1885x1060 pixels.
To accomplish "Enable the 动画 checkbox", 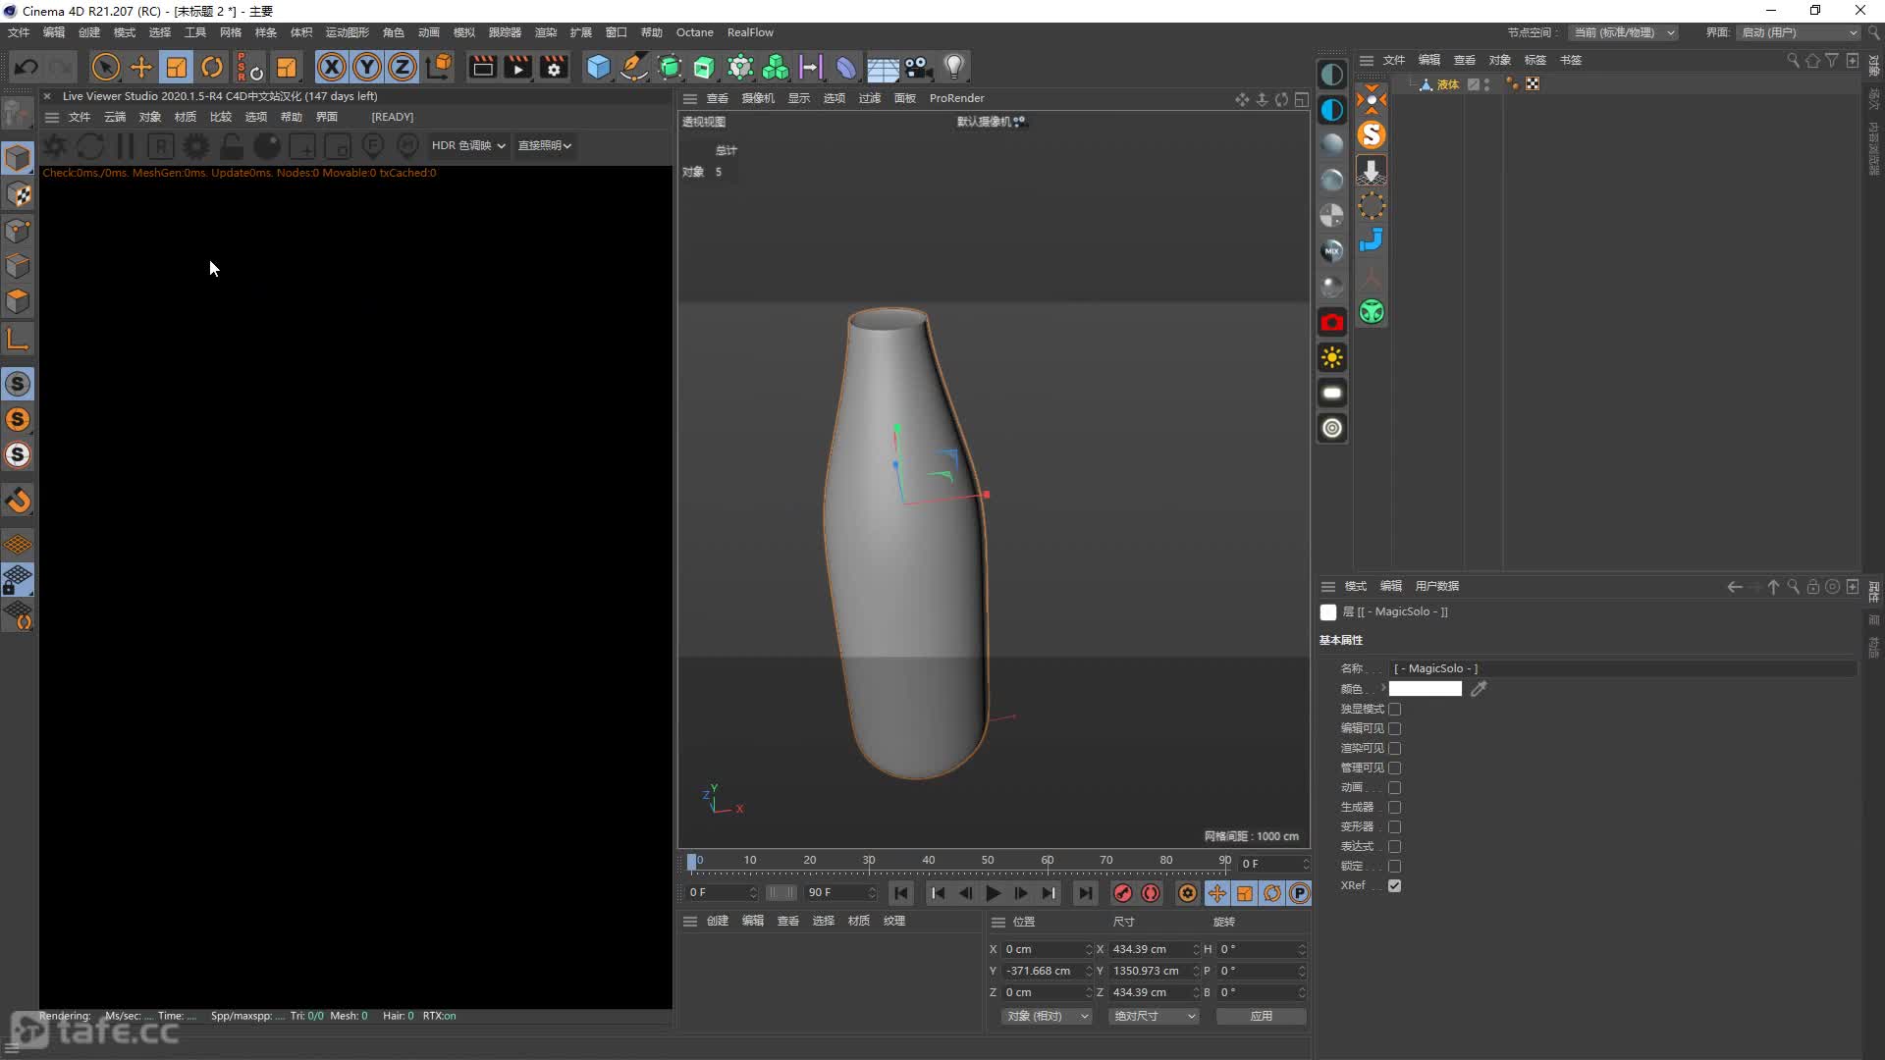I will (1394, 787).
